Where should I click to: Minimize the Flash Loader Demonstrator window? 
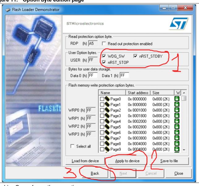[x=164, y=8]
